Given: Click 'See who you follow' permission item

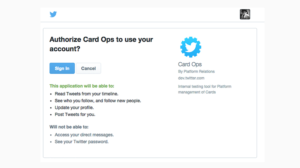Looking at the screenshot, I should 98,100.
